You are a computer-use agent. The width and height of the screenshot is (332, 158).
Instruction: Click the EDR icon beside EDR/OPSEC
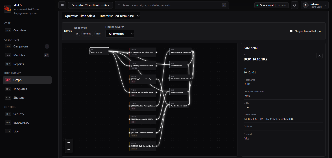pyautogui.click(x=8, y=123)
